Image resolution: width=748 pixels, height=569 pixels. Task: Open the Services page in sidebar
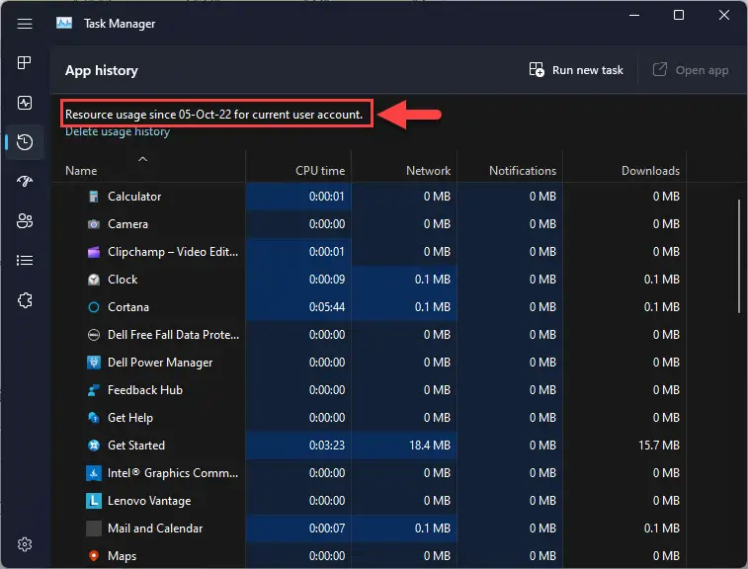(25, 300)
